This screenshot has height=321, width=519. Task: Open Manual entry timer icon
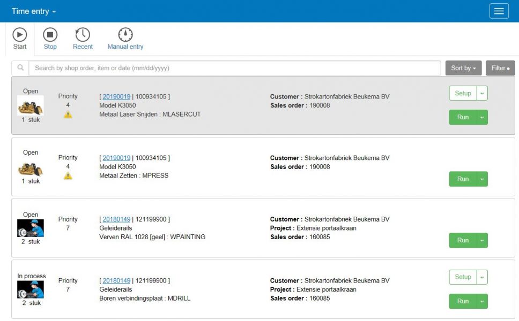[x=125, y=35]
